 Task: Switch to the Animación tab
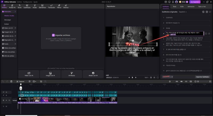pyautogui.click(x=191, y=6)
